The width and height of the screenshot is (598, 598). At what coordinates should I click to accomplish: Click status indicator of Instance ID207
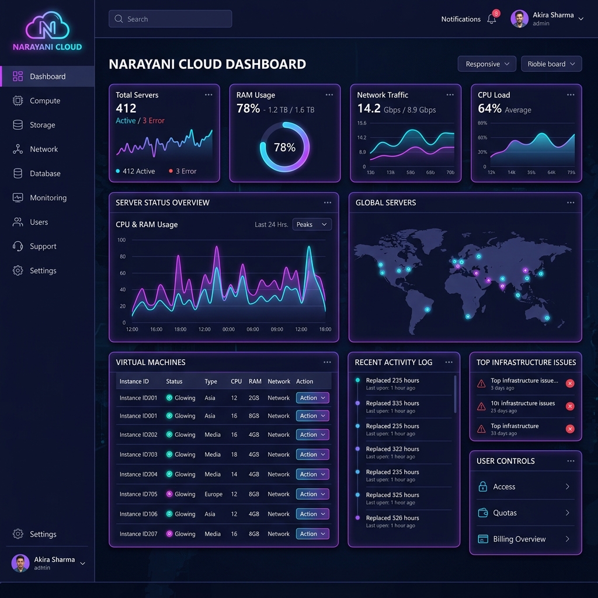pos(169,534)
